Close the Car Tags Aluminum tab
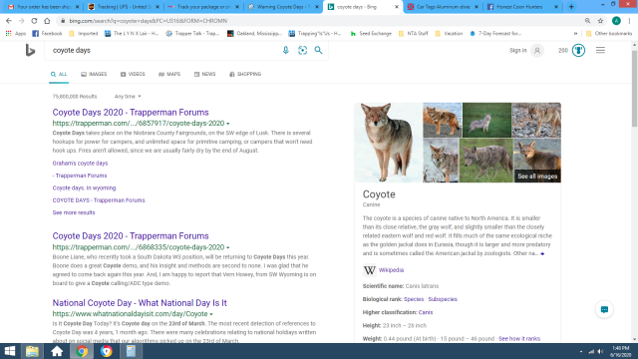Screen dimensions: 638x359 click(x=477, y=7)
